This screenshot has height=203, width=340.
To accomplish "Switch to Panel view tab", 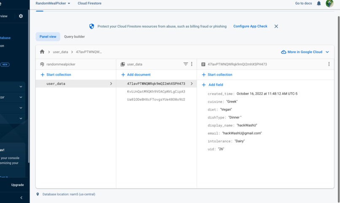I will 48,37.
